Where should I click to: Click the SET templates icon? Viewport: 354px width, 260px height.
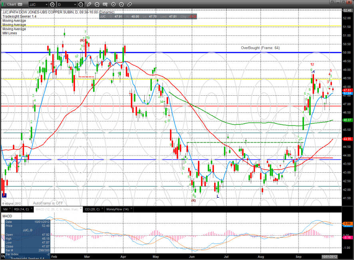click(105, 4)
